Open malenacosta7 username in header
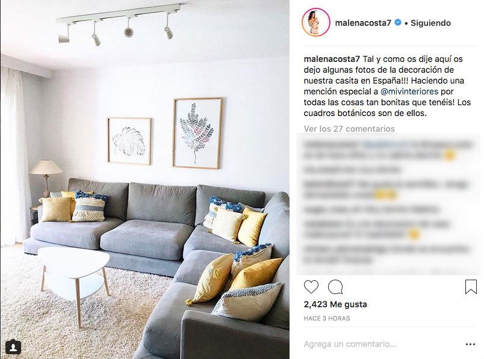 (x=363, y=23)
